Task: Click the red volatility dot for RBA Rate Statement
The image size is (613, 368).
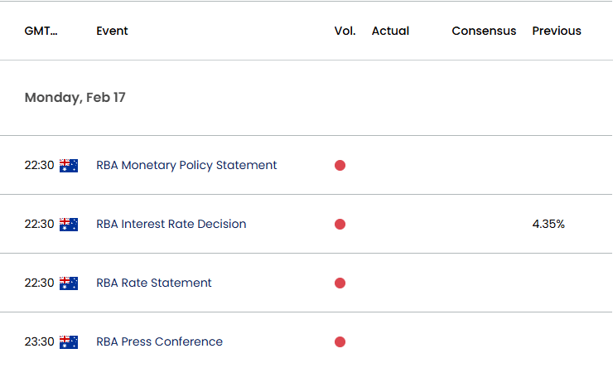Action: click(x=340, y=283)
